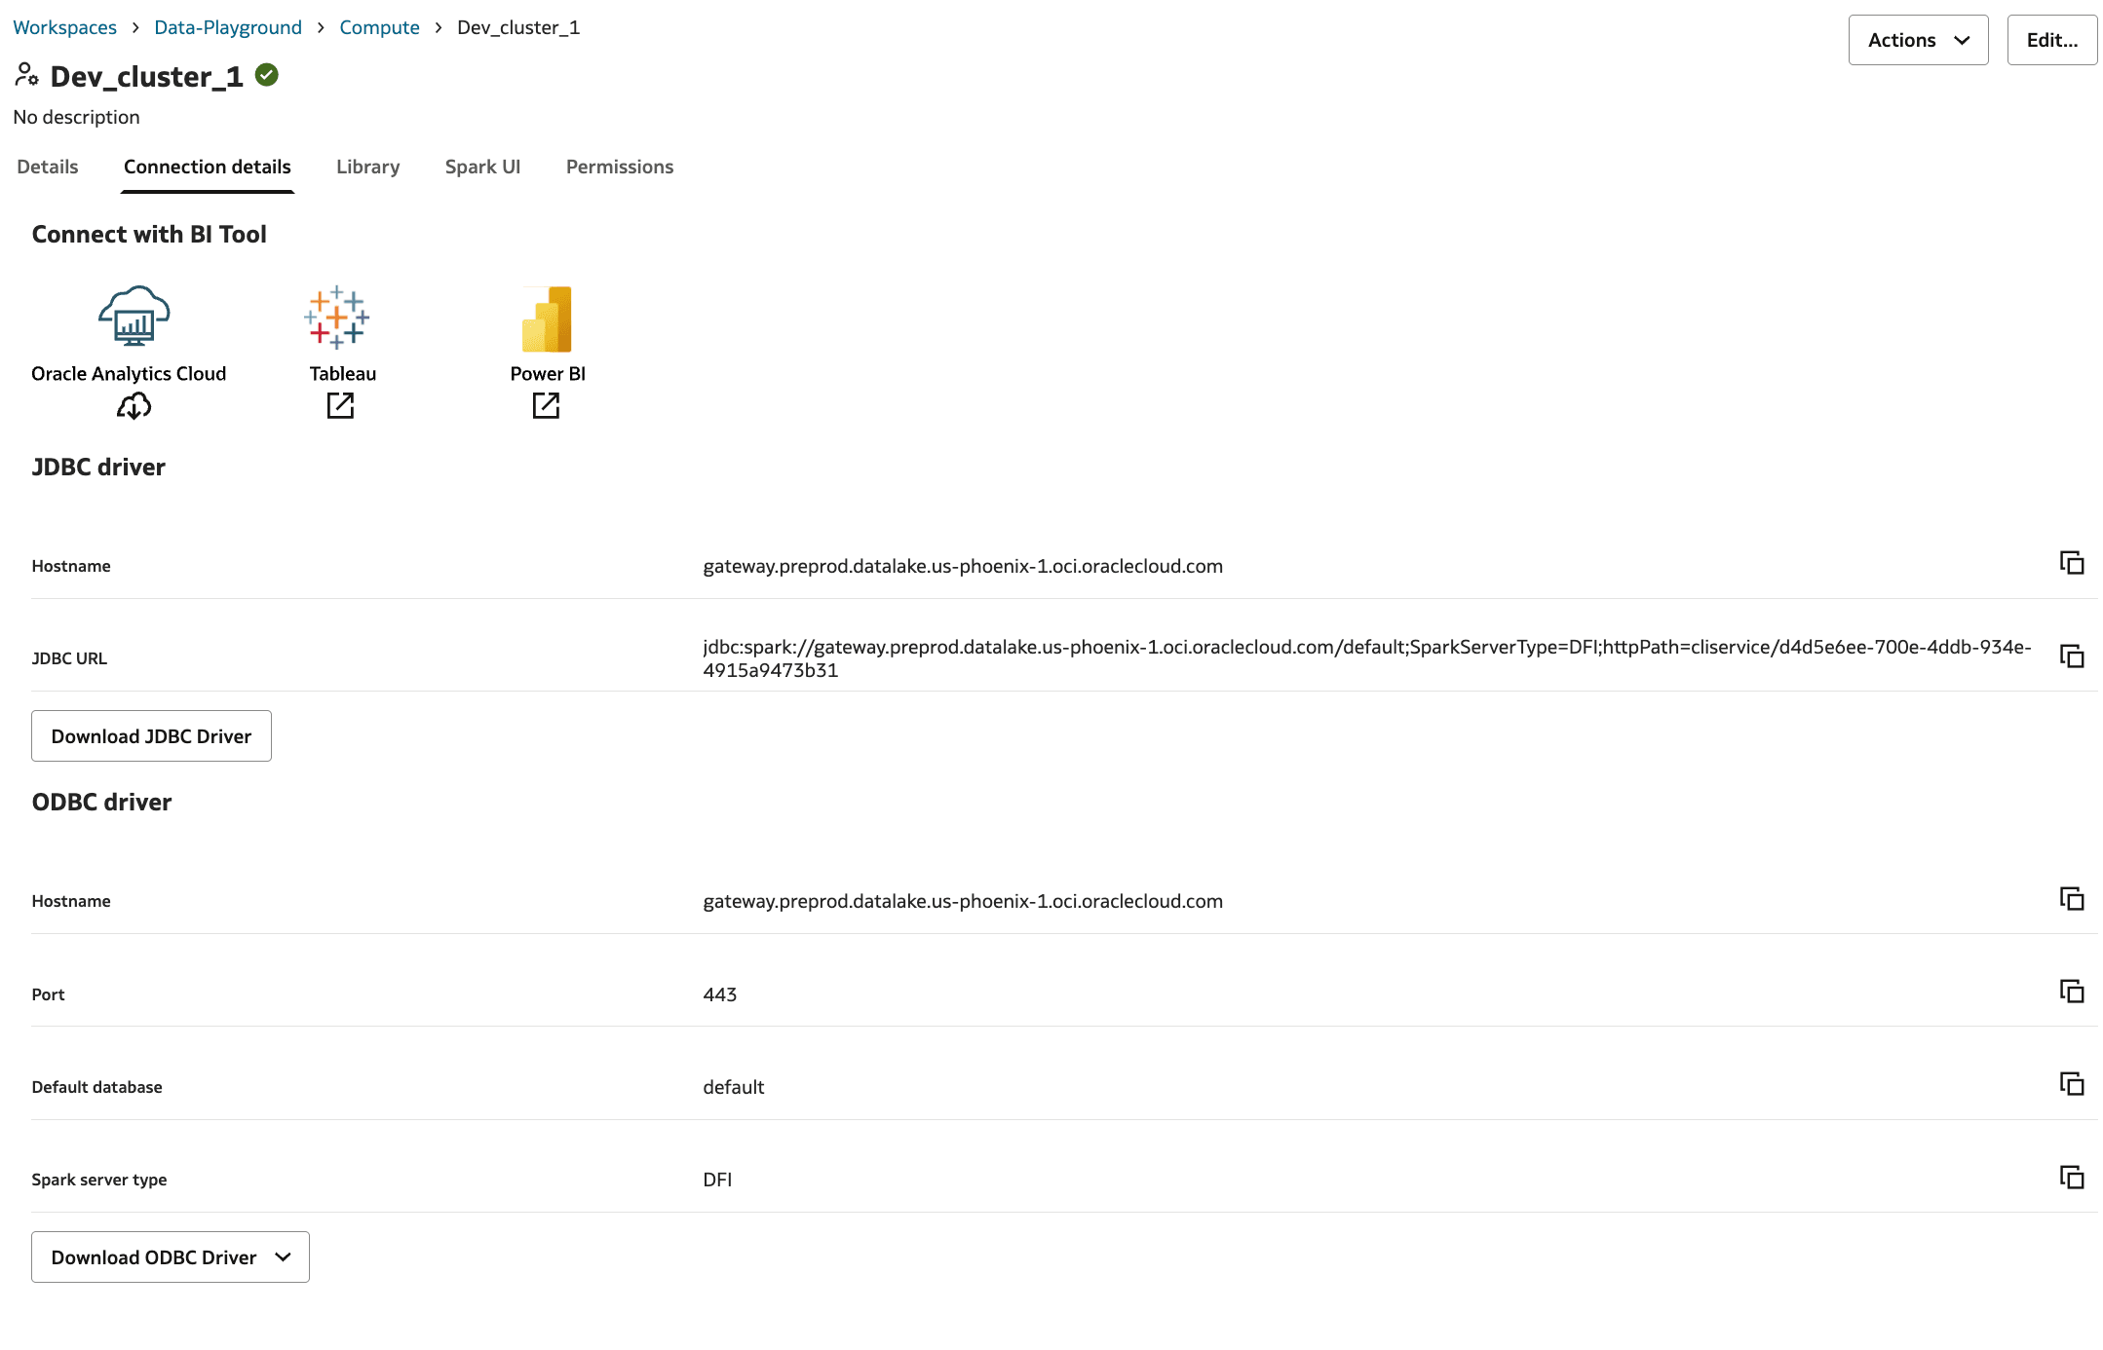This screenshot has width=2103, height=1350.
Task: Expand the Download ODBC Driver dropdown
Action: click(x=283, y=1257)
